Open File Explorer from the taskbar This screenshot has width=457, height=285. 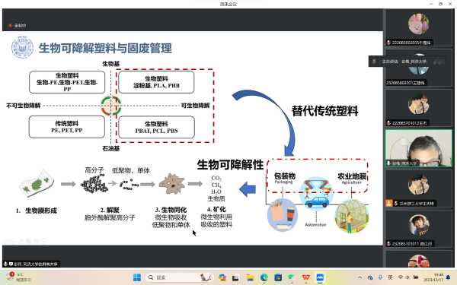point(250,277)
